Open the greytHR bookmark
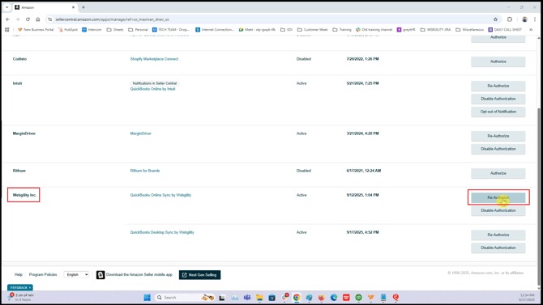 (x=406, y=30)
